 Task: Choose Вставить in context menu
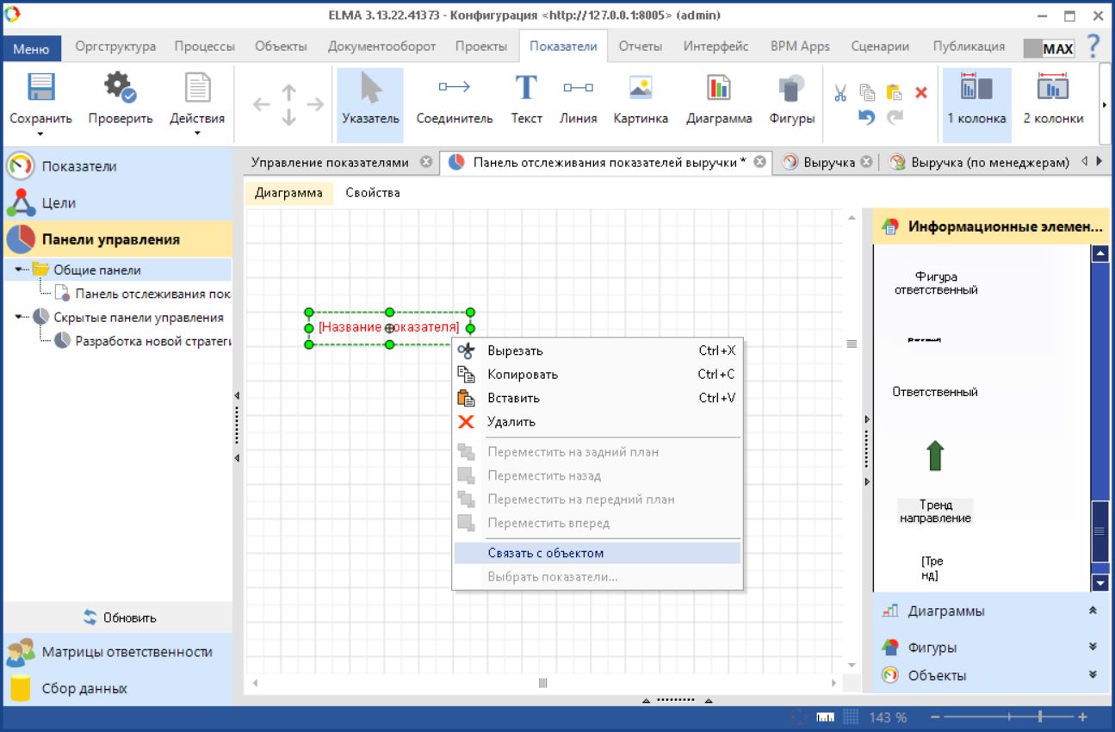pos(597,398)
